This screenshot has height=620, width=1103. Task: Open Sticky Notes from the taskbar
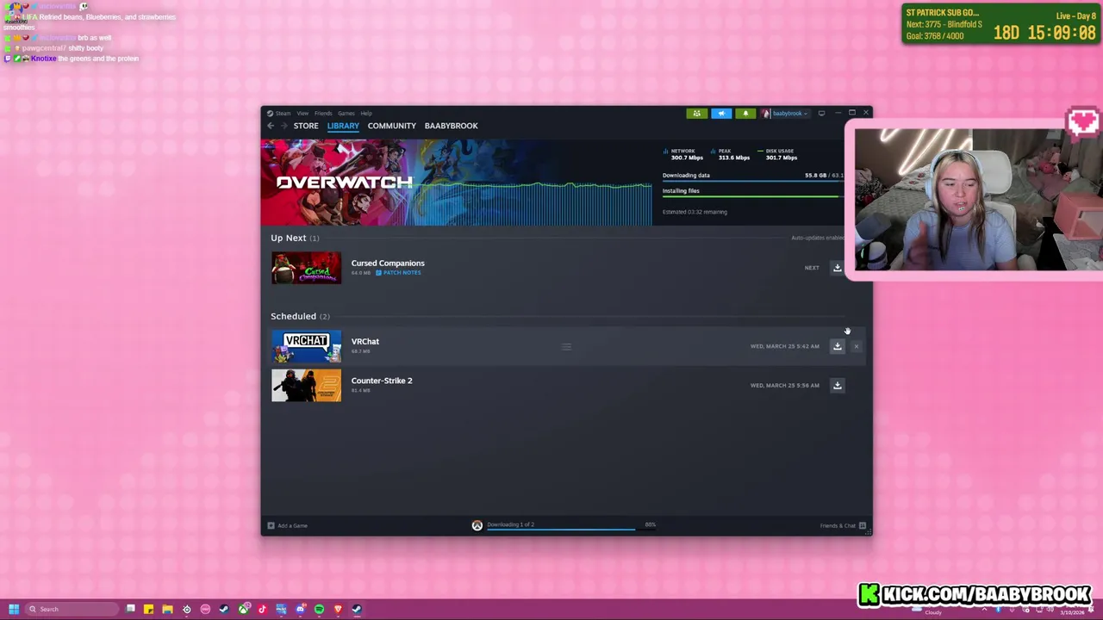click(148, 609)
